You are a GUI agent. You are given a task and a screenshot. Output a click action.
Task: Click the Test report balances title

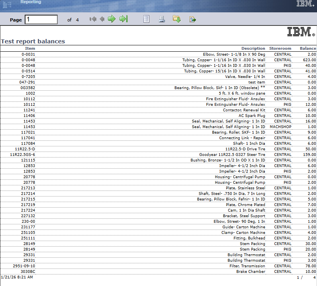click(33, 41)
